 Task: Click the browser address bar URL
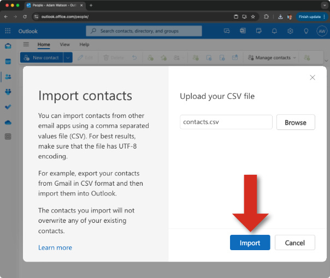[65, 16]
